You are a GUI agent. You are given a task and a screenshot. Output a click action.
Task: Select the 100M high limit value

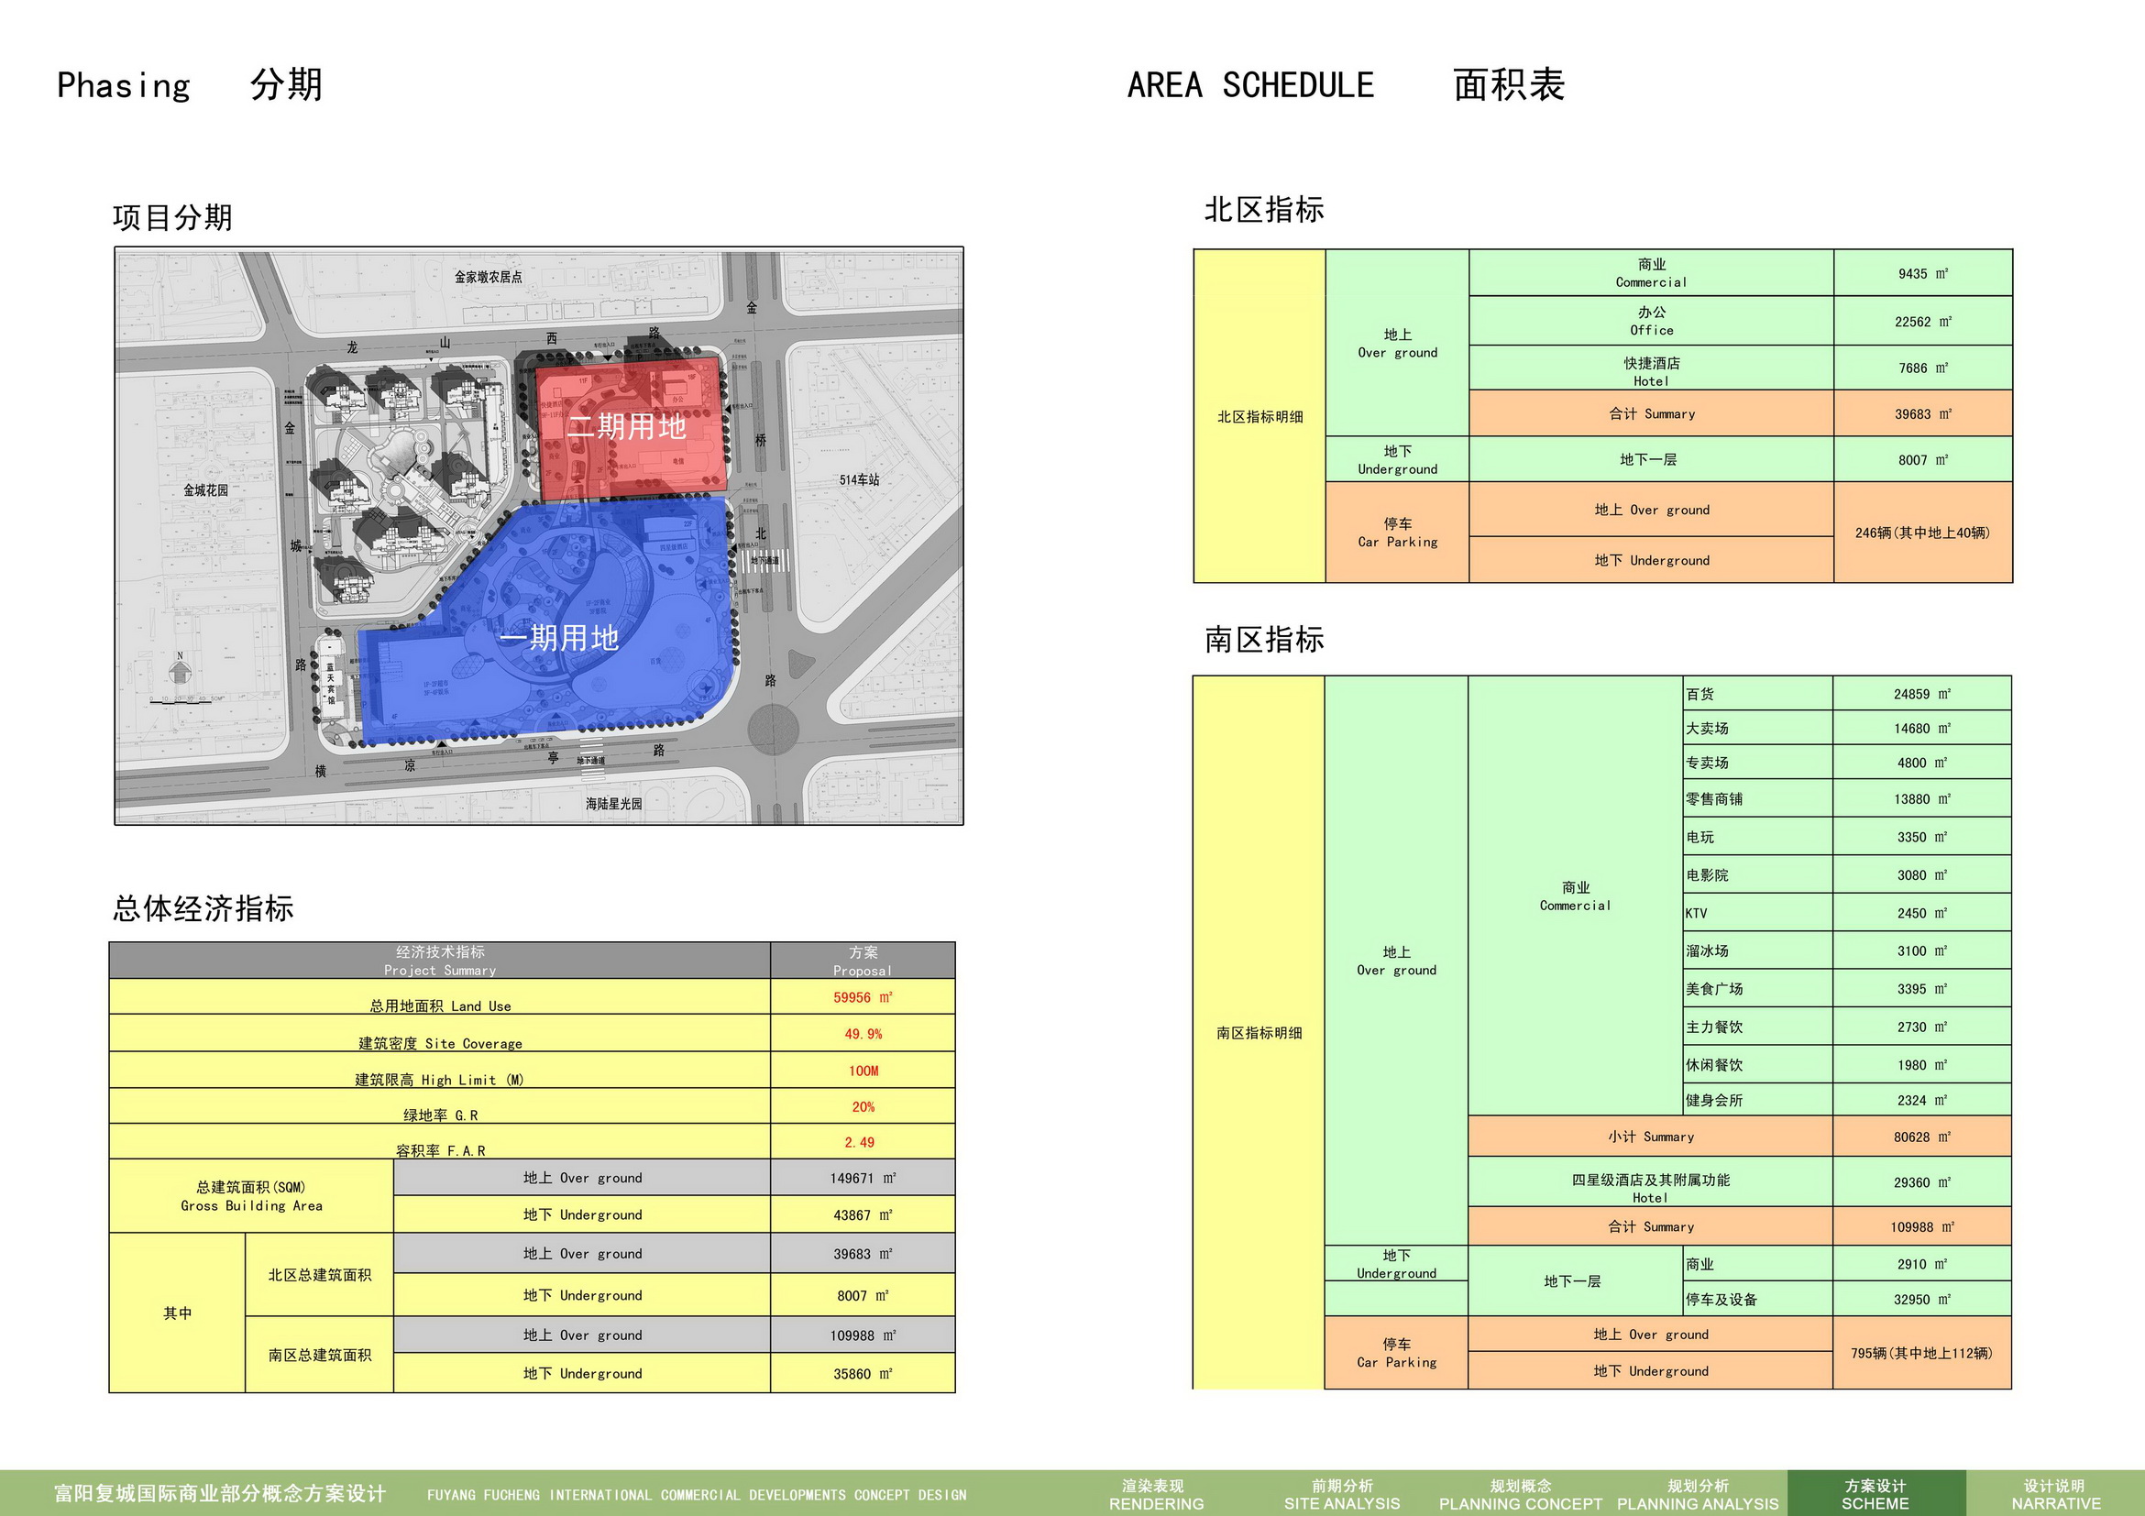[863, 1071]
